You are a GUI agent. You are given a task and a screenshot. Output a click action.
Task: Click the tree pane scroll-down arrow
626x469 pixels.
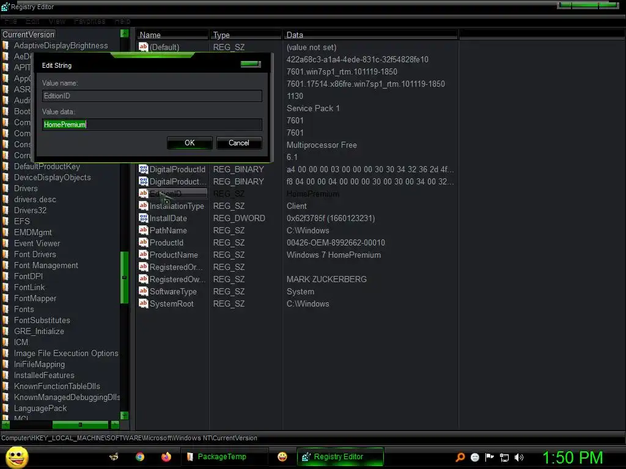tap(124, 415)
